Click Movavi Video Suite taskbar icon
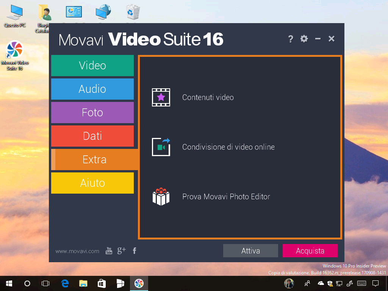Screen dimensions: 388x291 tap(139, 283)
